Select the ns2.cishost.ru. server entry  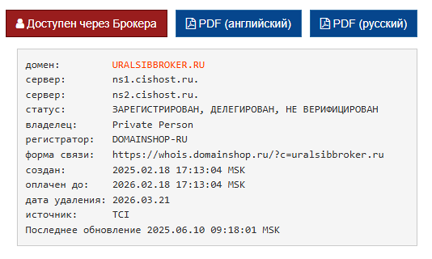155,95
